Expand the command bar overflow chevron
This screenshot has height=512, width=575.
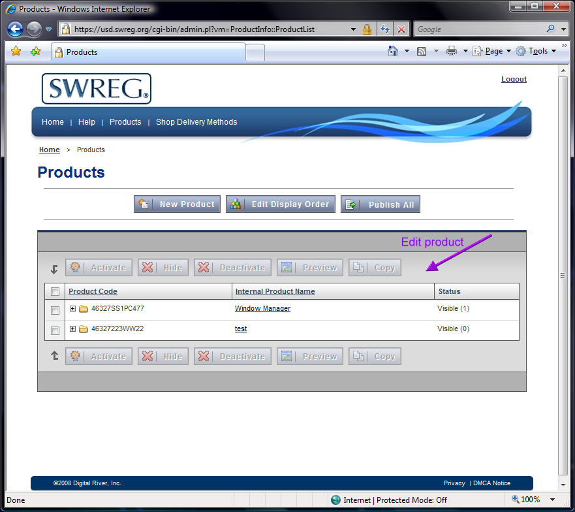click(x=565, y=45)
